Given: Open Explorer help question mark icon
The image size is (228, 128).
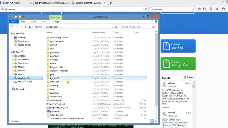Looking at the screenshot, I should (x=156, y=21).
